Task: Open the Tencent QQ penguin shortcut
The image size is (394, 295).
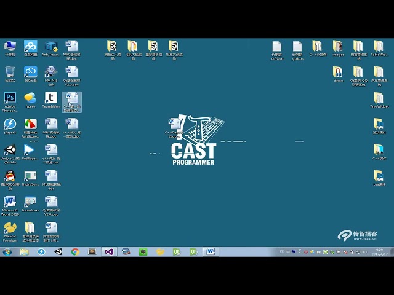Action: [x=10, y=177]
